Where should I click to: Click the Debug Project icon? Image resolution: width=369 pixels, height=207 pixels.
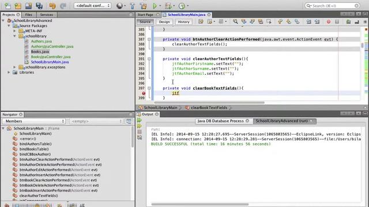click(168, 6)
